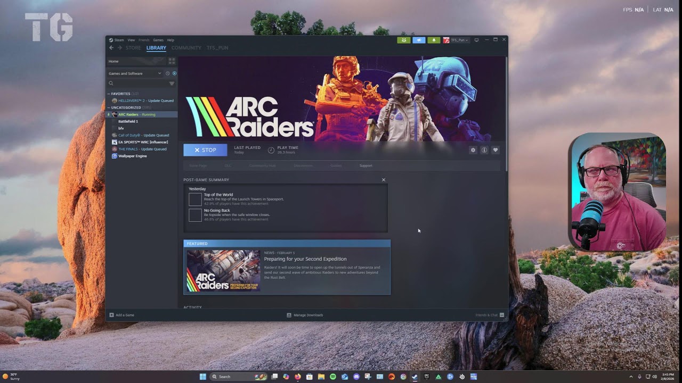Open the ARC Raiders Support link
Image resolution: width=682 pixels, height=383 pixels.
point(366,165)
